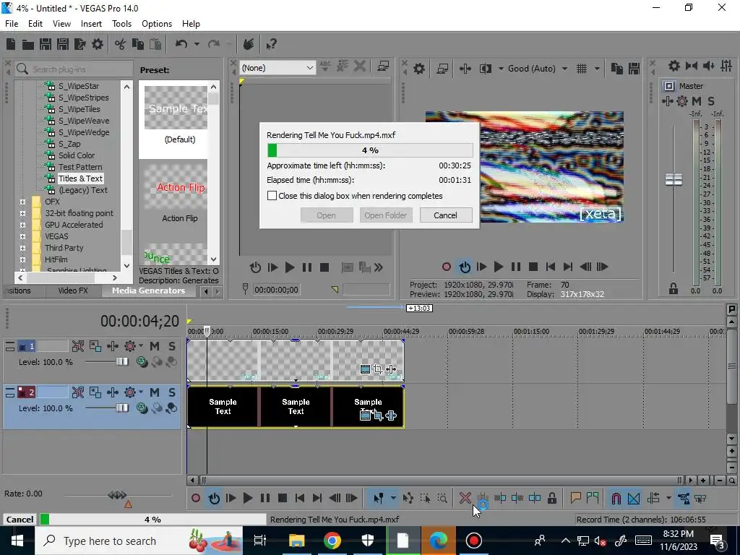Mute Track 2 with M button
This screenshot has width=740, height=555.
click(x=155, y=392)
